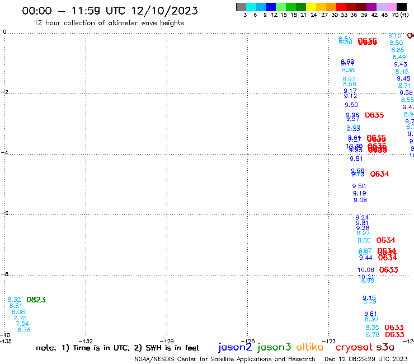The height and width of the screenshot is (364, 414).
Task: Select the yellow swatch in the wave-height legend
Action: tap(311, 7)
